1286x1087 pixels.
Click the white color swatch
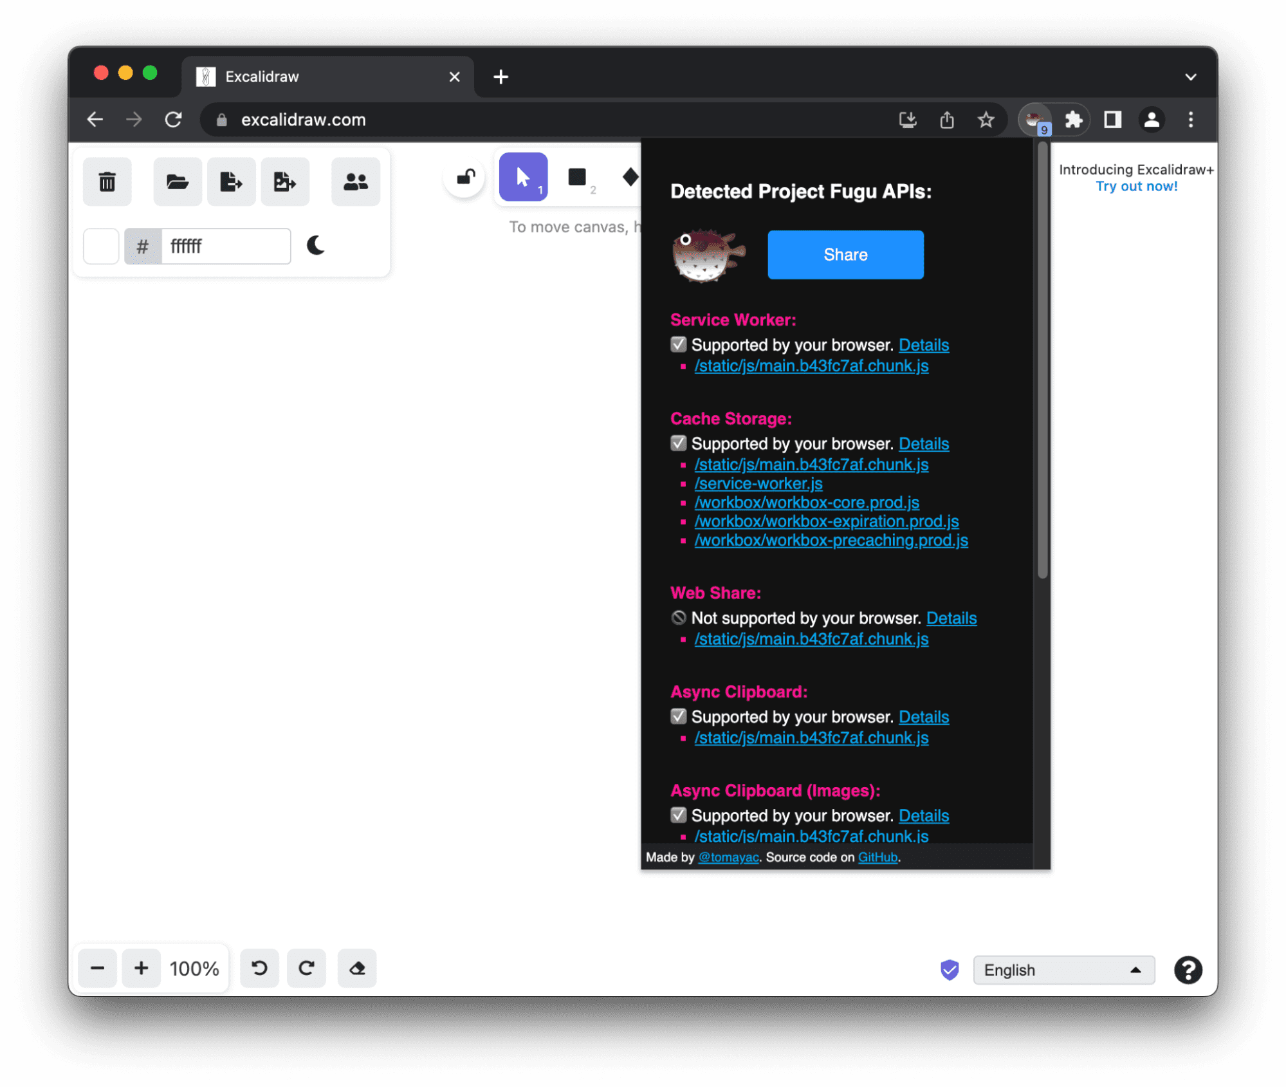pyautogui.click(x=102, y=246)
